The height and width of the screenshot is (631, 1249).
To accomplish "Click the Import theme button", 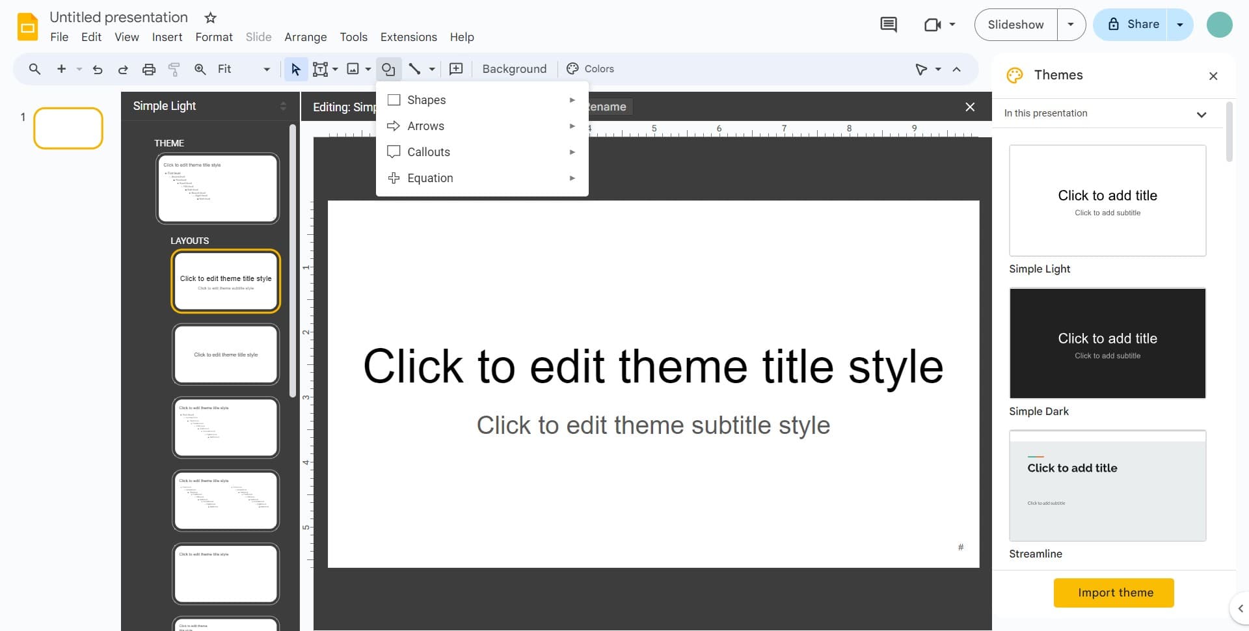I will pyautogui.click(x=1114, y=593).
